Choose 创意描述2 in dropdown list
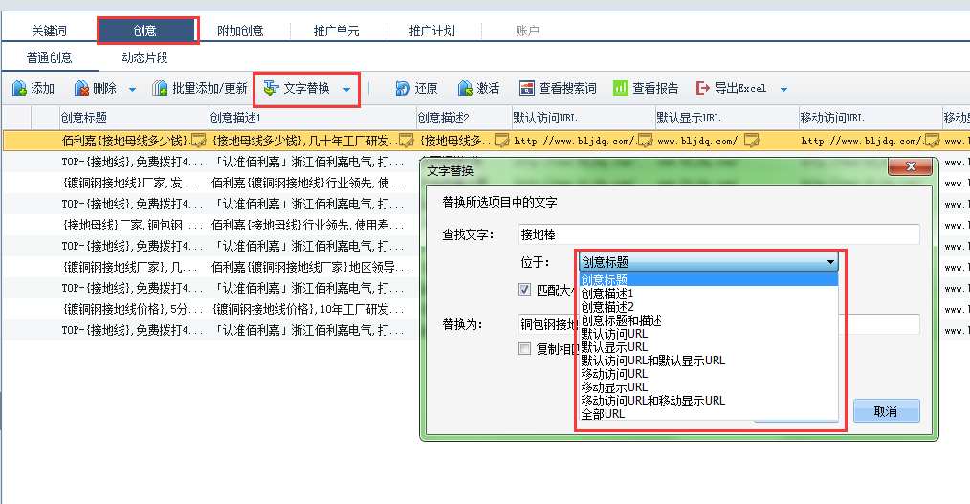The width and height of the screenshot is (970, 504). [708, 307]
